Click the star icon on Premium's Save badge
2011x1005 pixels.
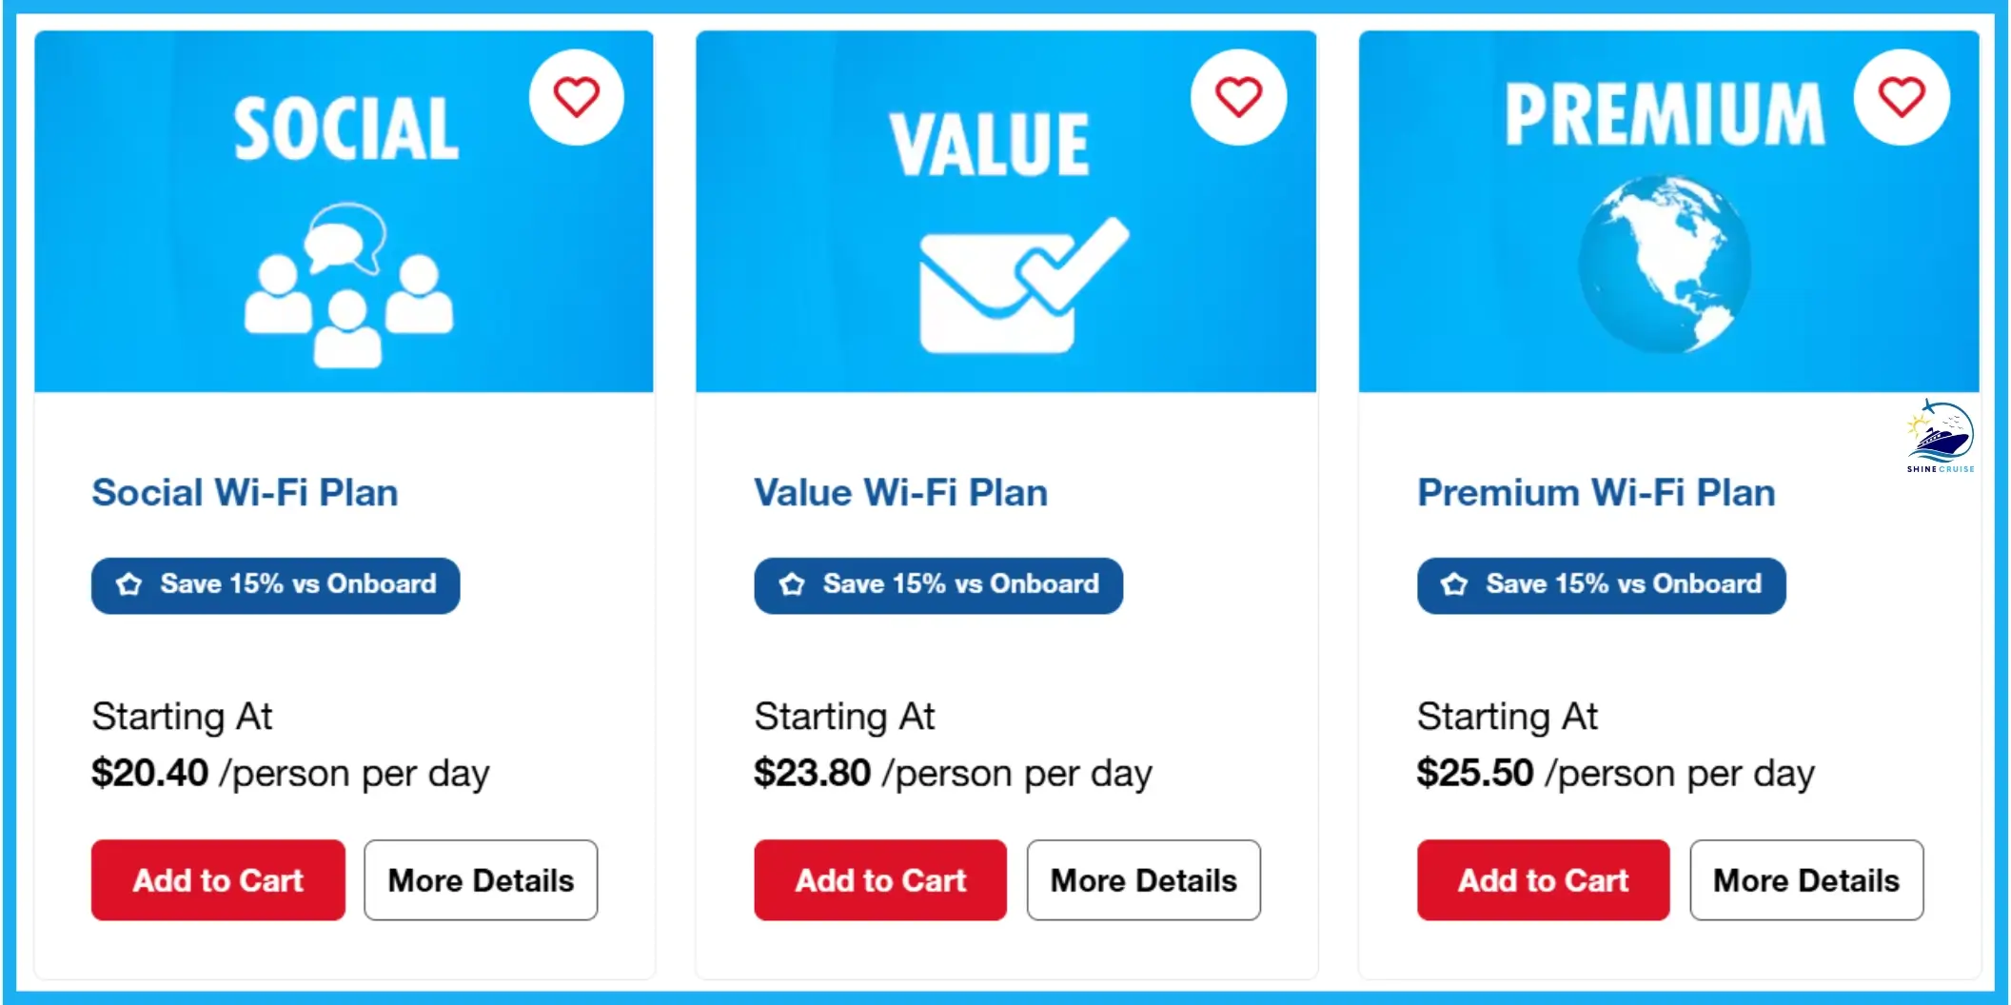pyautogui.click(x=1454, y=584)
